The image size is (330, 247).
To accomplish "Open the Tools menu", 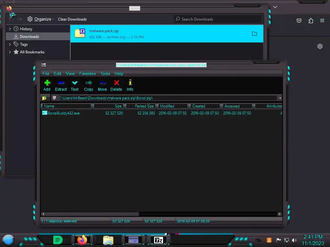I will (x=105, y=74).
